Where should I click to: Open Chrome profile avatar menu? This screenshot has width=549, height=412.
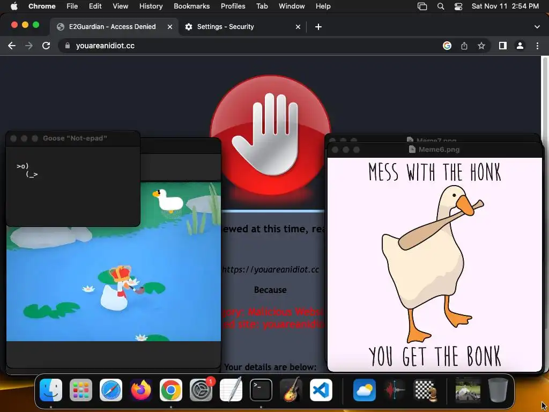[x=520, y=46]
